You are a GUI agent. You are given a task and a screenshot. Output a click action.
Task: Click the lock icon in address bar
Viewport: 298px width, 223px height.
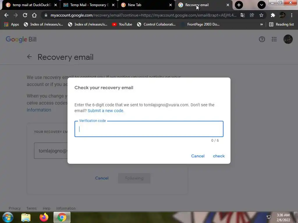coord(46,15)
